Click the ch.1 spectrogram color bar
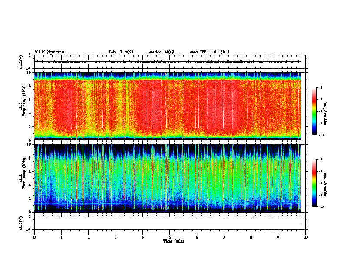This screenshot has width=344, height=266. coord(314,111)
